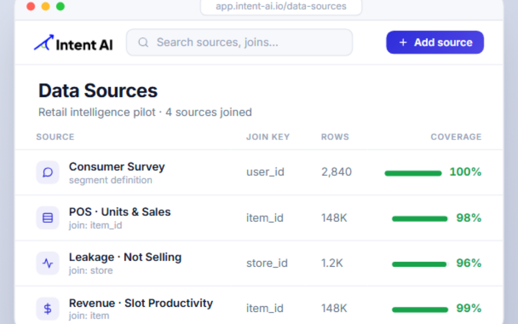Click the SOURCE column header

click(x=55, y=137)
